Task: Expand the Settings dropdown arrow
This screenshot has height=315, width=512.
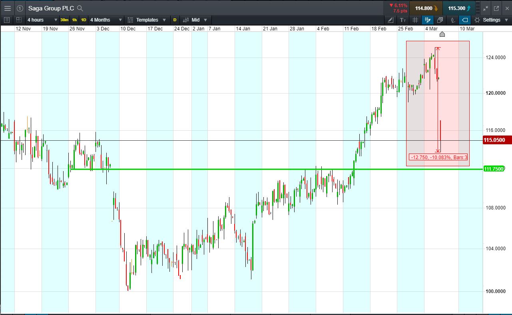Action: coord(506,20)
